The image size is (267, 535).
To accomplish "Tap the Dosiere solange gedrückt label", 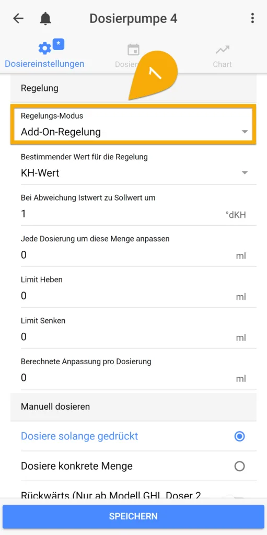I will click(x=79, y=436).
